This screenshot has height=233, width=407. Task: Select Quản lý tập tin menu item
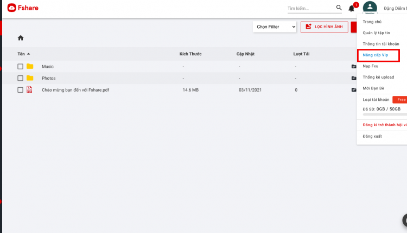coord(376,33)
